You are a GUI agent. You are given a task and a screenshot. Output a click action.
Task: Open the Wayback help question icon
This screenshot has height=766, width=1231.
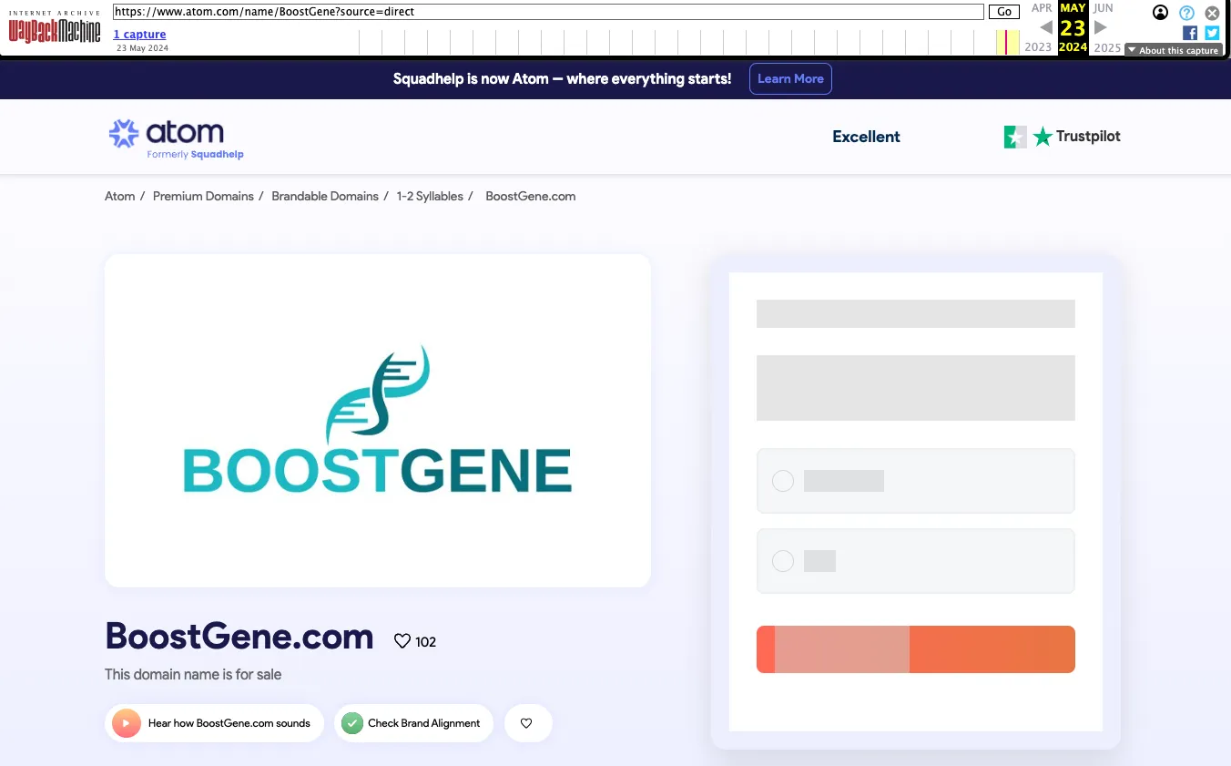[1186, 13]
